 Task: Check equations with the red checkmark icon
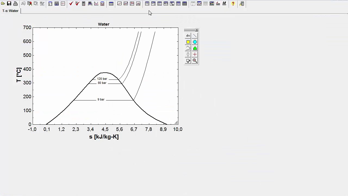(x=71, y=4)
